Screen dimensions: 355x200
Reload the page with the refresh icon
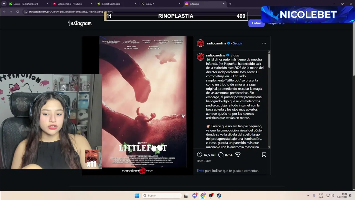pyautogui.click(x=17, y=12)
